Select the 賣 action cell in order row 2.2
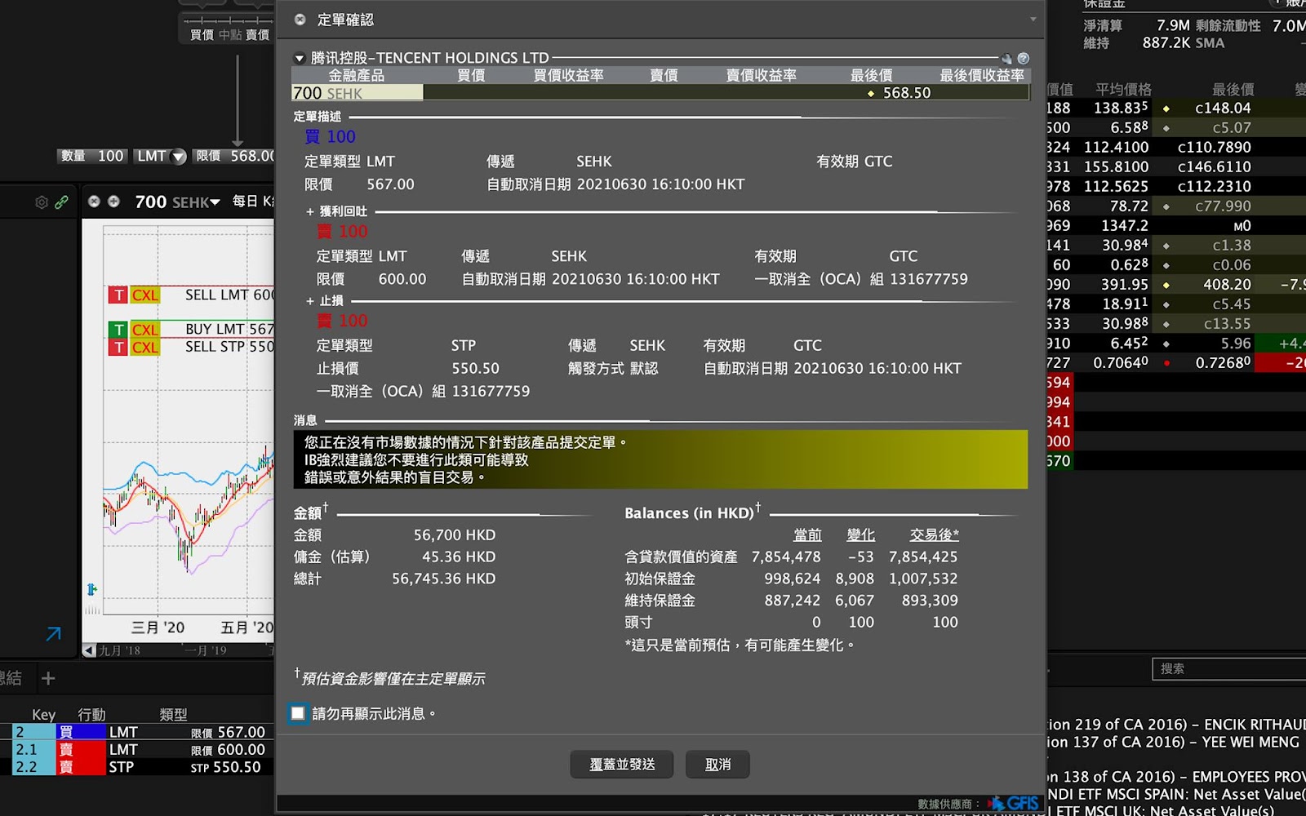This screenshot has height=816, width=1306. coord(81,767)
